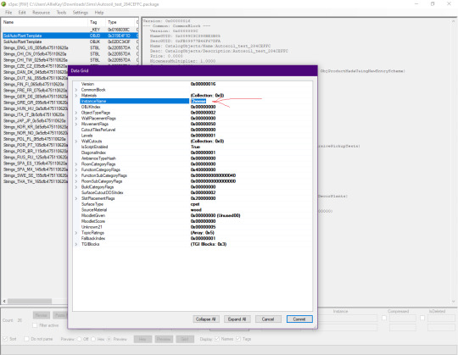
Task: Expand the RoomSubCategoryFlags node
Action: click(x=76, y=181)
